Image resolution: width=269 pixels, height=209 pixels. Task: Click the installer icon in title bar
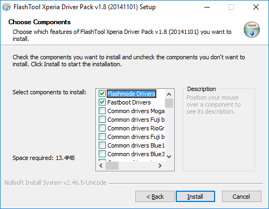[6, 7]
